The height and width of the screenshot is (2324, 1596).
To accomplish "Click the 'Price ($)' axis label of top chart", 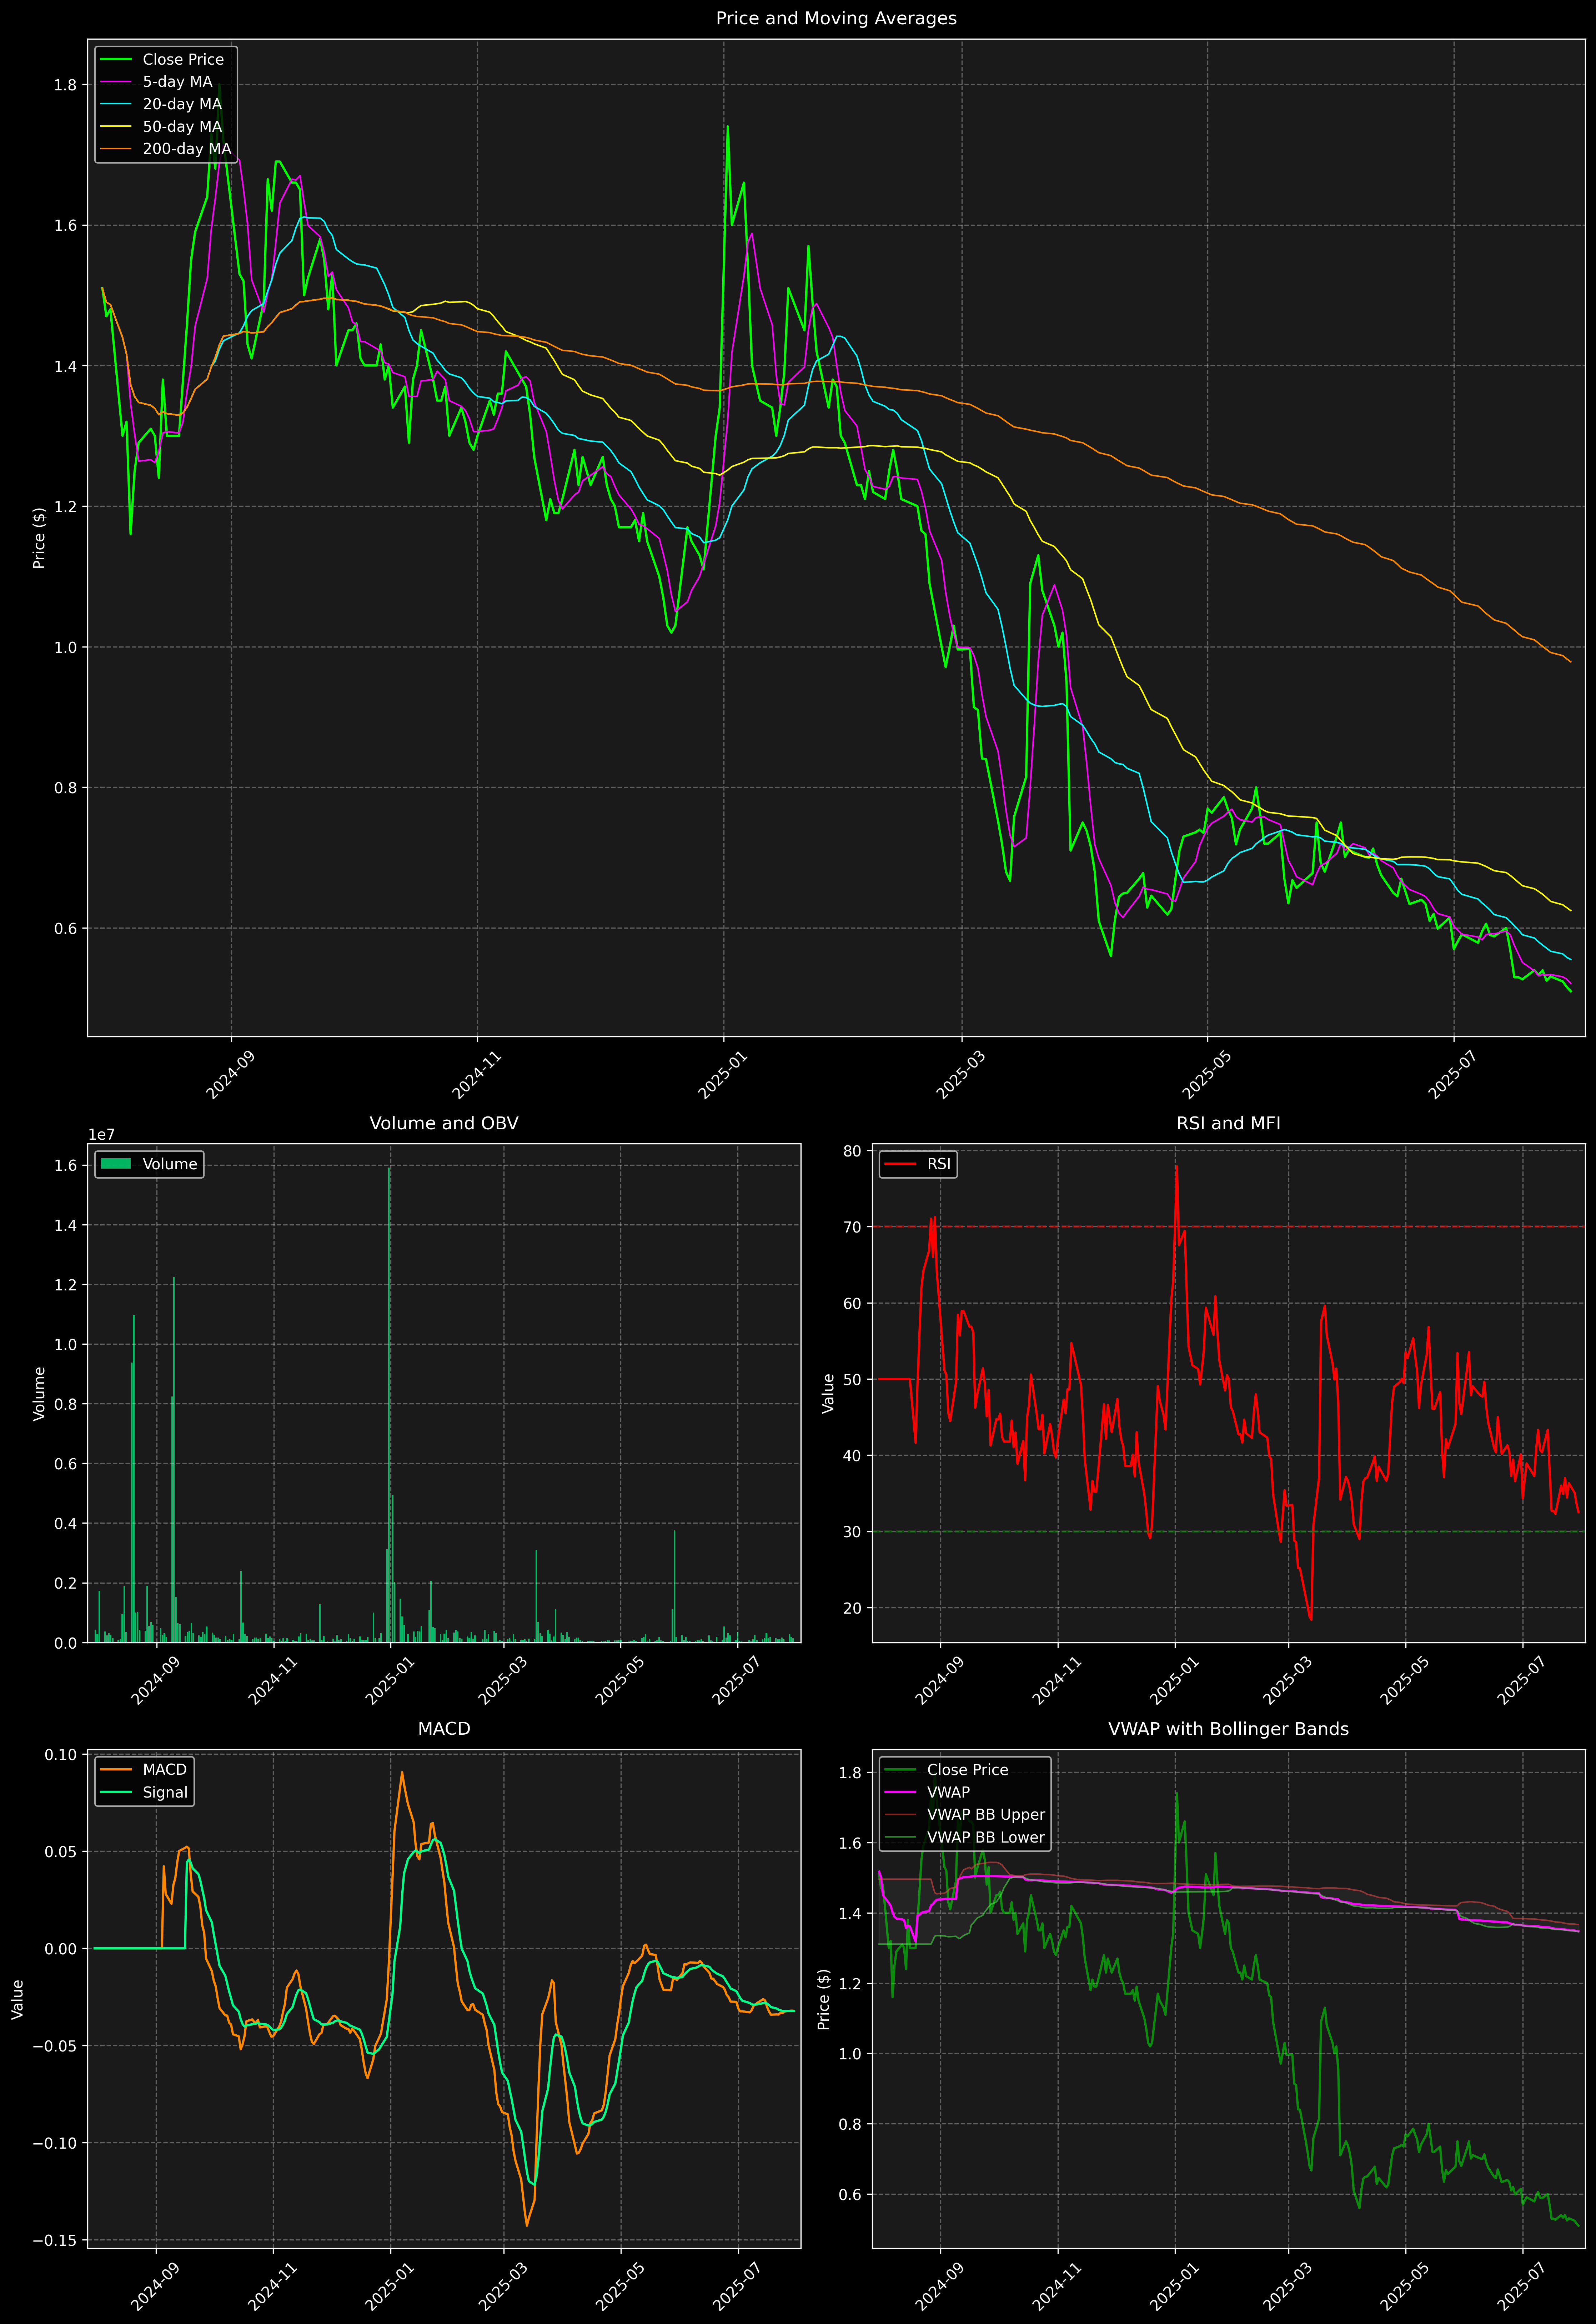I will pyautogui.click(x=39, y=538).
